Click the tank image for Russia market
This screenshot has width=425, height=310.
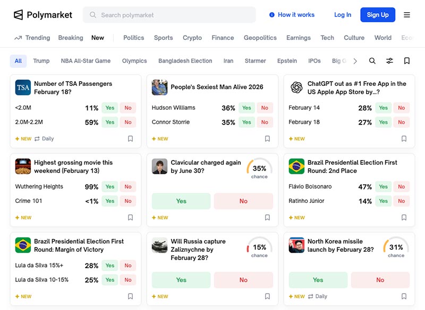tap(160, 245)
